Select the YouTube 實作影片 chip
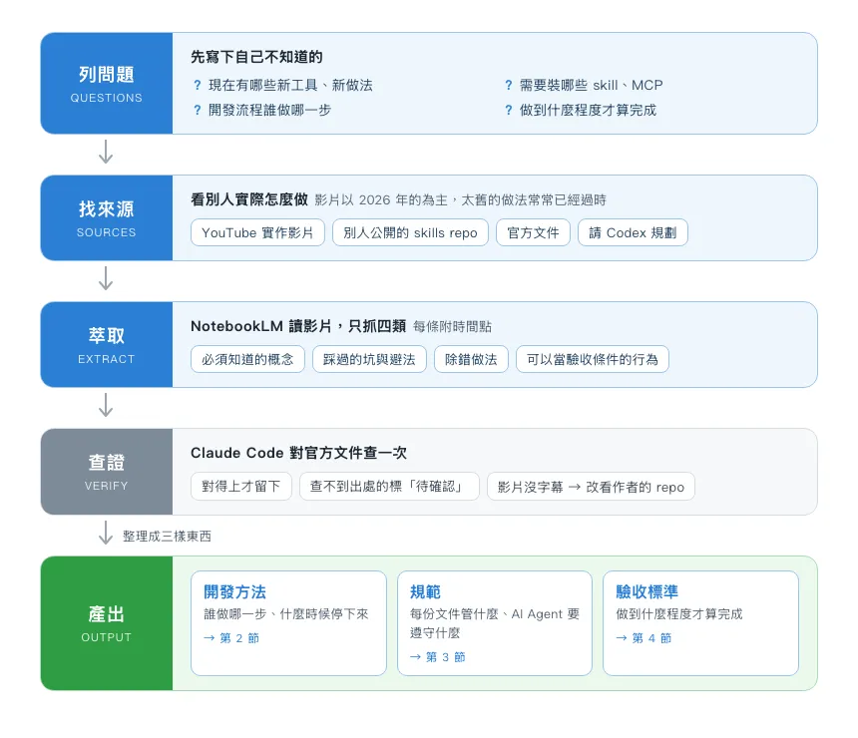 [x=257, y=232]
